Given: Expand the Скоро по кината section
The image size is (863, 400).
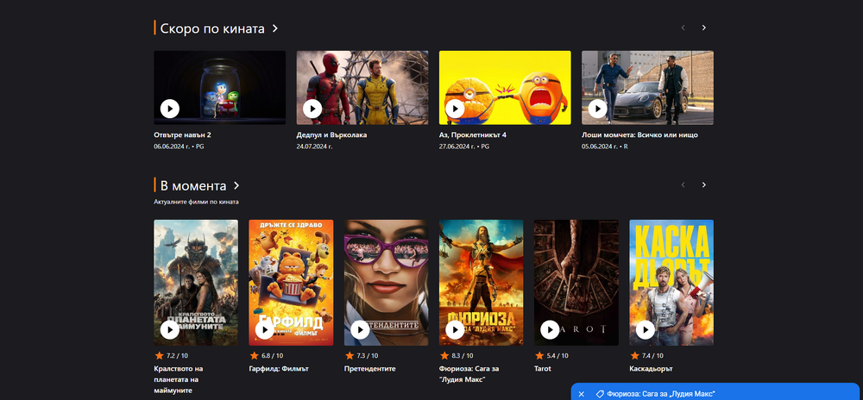Looking at the screenshot, I should click(275, 28).
